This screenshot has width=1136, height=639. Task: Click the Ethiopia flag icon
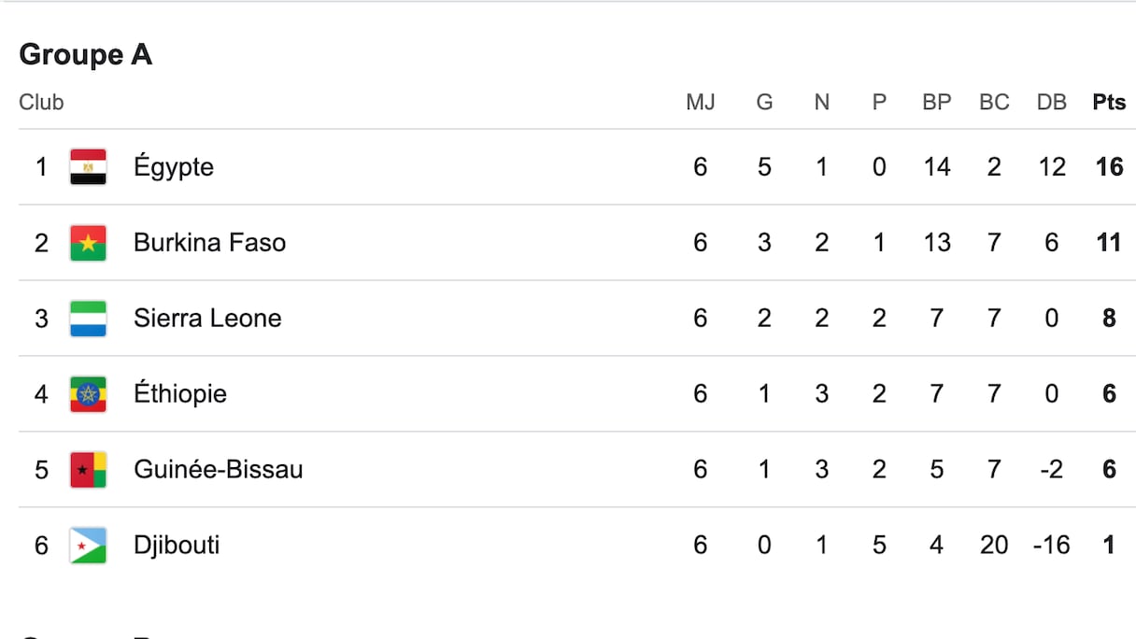pos(88,394)
